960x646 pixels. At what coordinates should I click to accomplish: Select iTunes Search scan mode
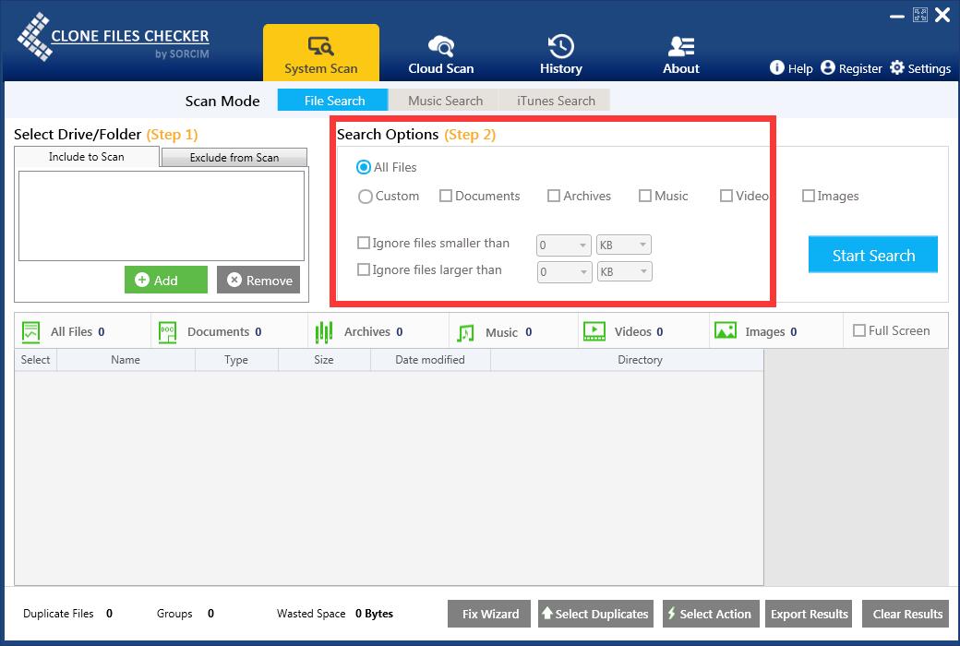pyautogui.click(x=556, y=101)
